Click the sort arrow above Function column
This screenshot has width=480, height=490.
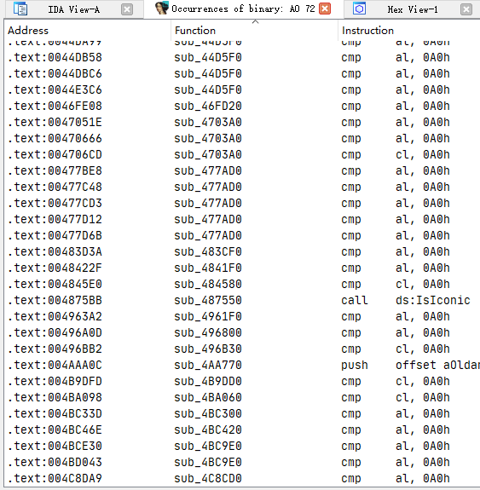click(x=255, y=21)
